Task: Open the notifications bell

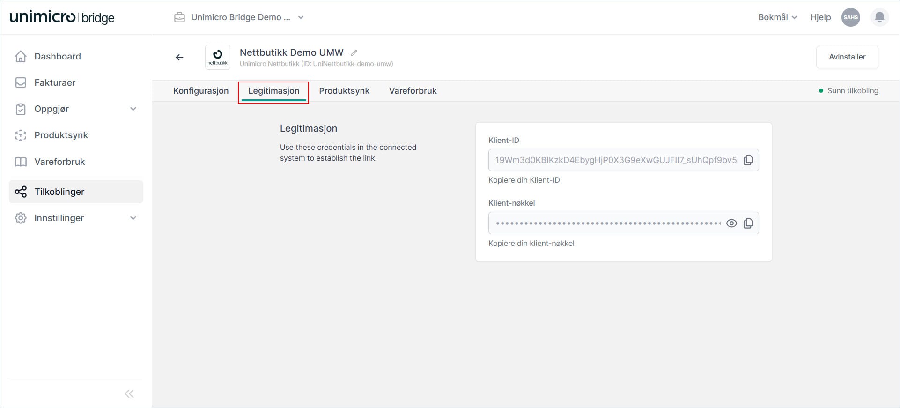Action: [x=879, y=17]
